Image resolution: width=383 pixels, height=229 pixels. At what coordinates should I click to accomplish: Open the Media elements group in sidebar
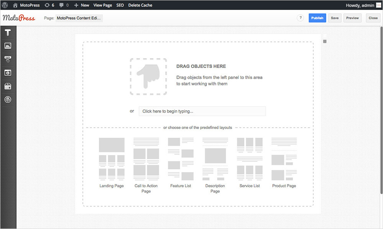click(8, 73)
